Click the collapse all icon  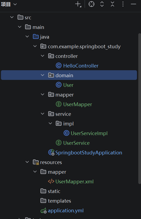tap(112, 4)
